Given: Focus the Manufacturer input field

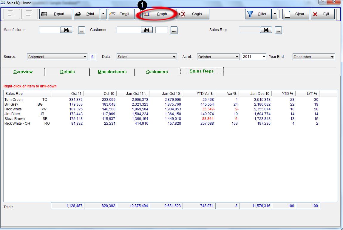Looking at the screenshot, I should coord(50,30).
